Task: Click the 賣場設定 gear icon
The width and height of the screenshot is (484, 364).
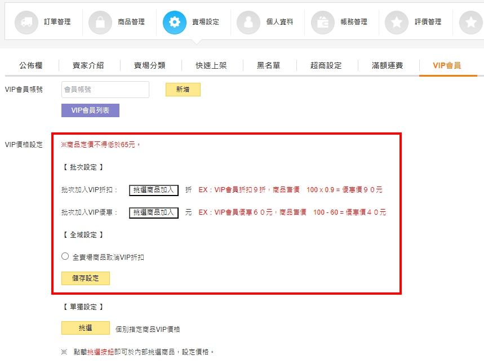Action: click(x=175, y=22)
